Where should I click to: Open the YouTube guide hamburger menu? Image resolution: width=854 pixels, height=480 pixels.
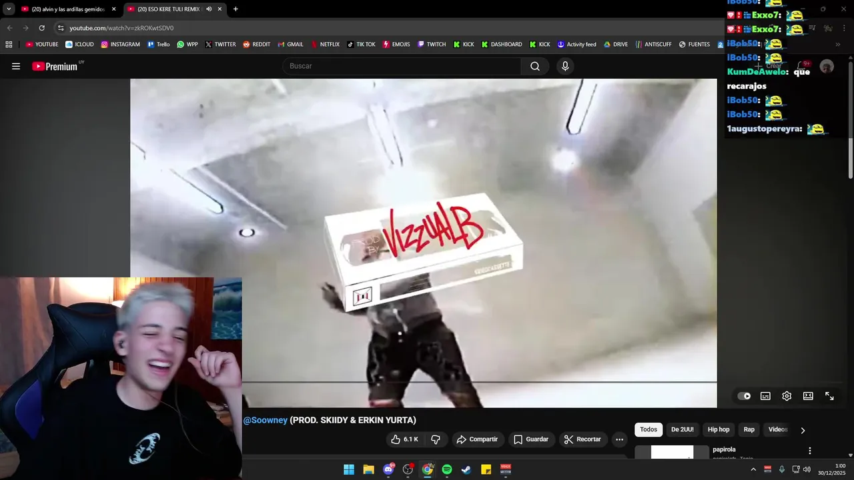pos(16,66)
